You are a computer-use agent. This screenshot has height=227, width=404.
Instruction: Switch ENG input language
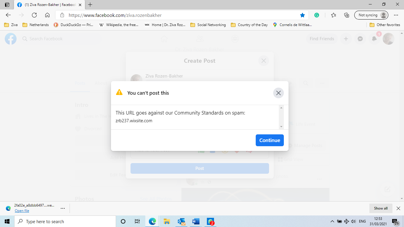click(x=362, y=221)
